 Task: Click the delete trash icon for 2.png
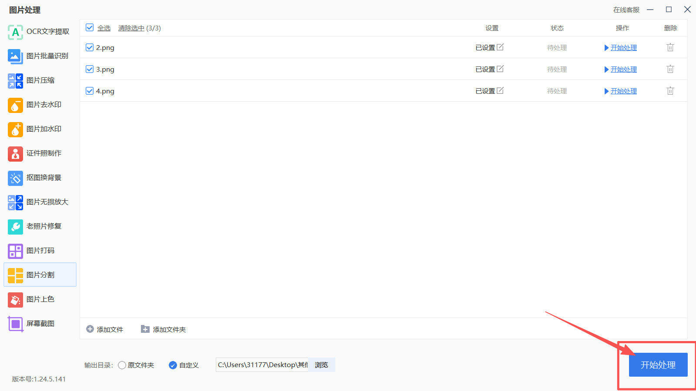coord(670,47)
